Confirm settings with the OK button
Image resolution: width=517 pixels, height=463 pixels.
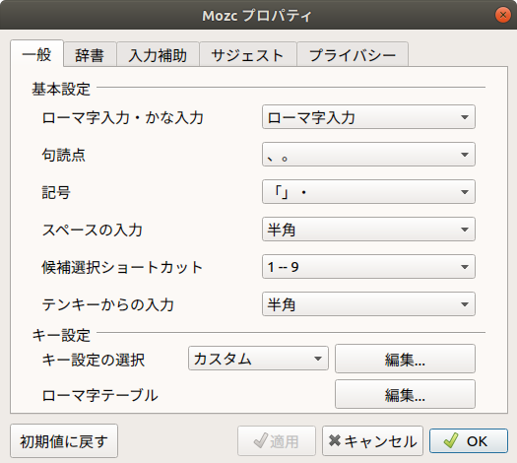(469, 441)
